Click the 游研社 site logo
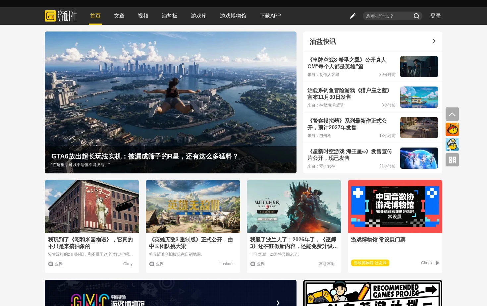487x306 pixels. click(61, 16)
